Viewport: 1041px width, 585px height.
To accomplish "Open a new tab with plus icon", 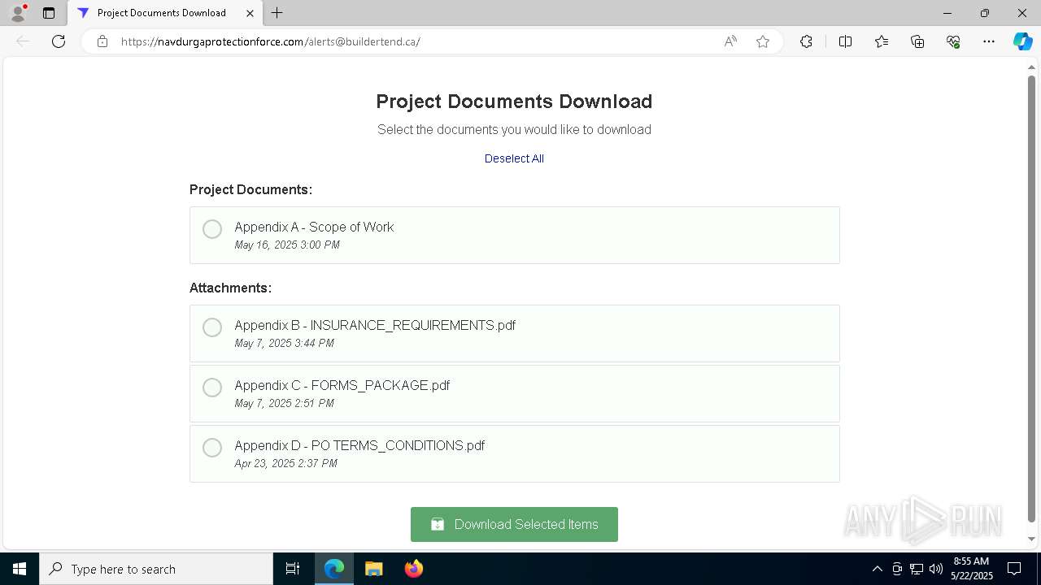I will pos(277,13).
